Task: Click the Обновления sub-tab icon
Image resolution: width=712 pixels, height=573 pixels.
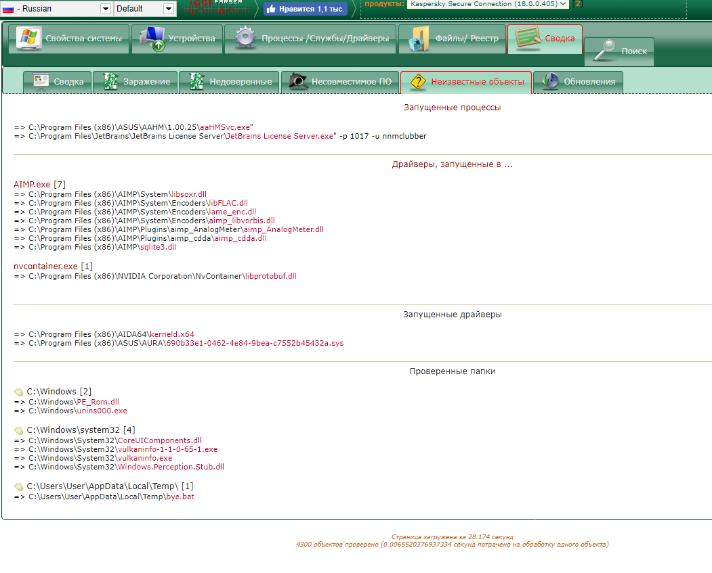Action: pos(551,82)
